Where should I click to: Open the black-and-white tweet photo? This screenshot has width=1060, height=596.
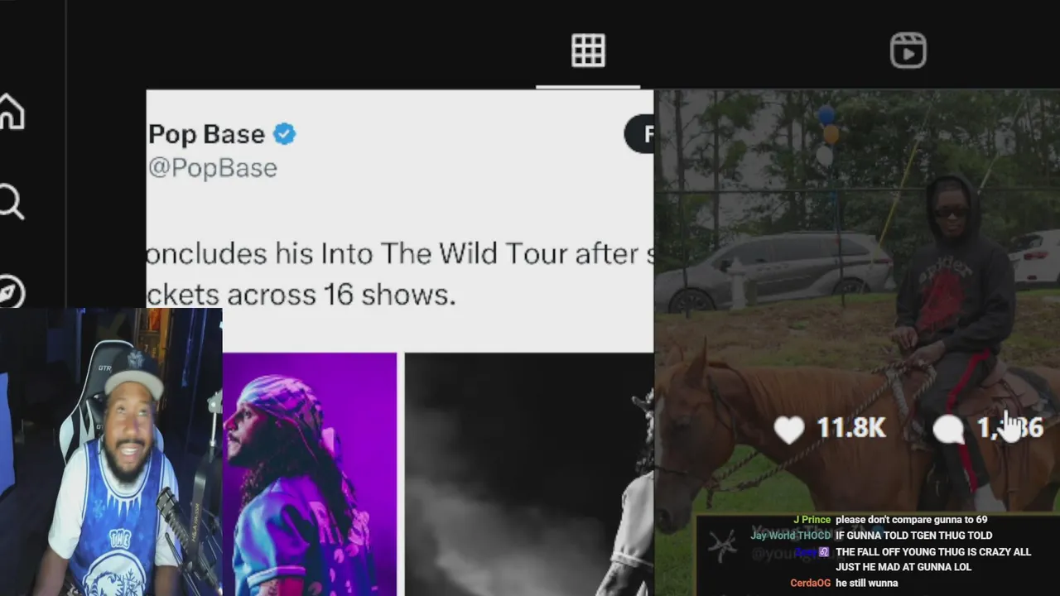coord(528,474)
